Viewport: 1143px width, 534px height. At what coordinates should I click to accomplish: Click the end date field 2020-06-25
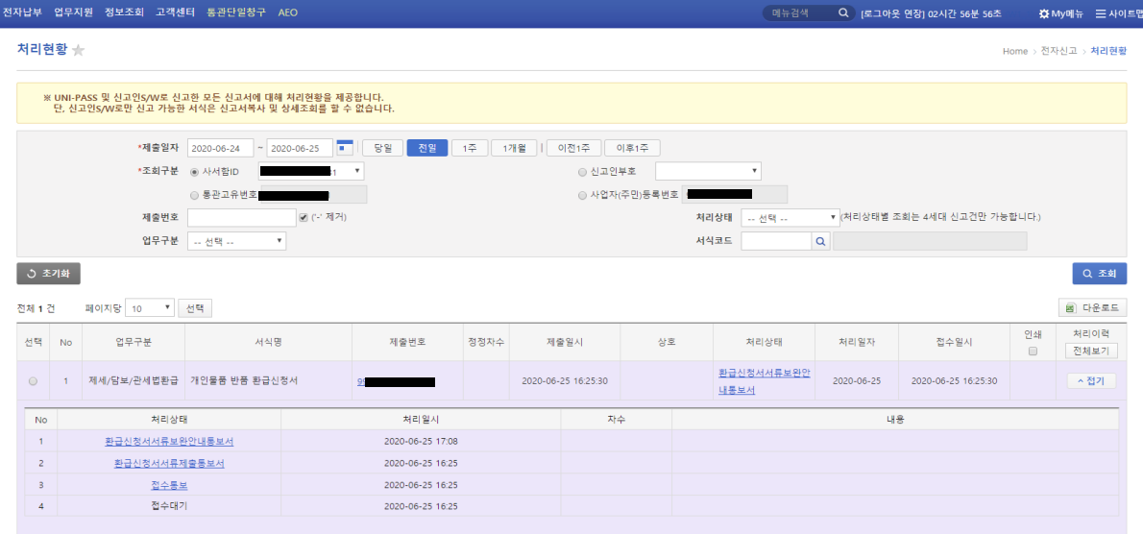tap(300, 148)
